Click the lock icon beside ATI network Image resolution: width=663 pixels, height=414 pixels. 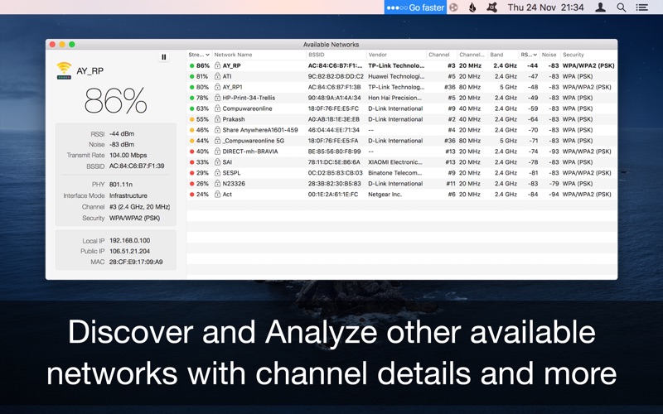point(217,76)
